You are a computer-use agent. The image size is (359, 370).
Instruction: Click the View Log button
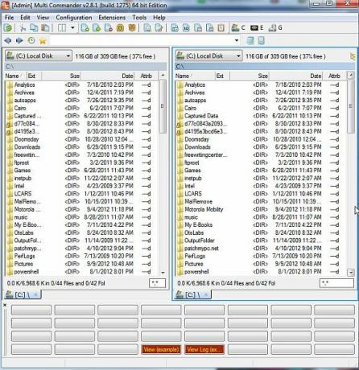coord(204,349)
